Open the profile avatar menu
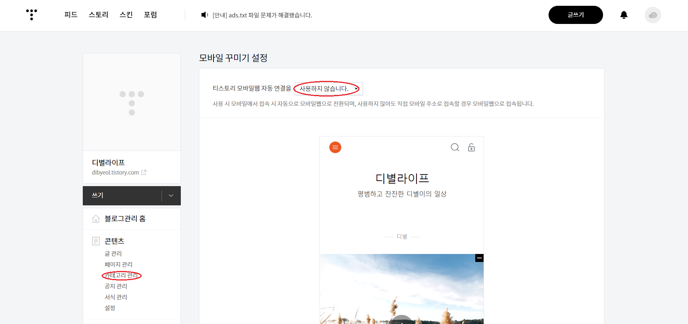 tap(653, 15)
